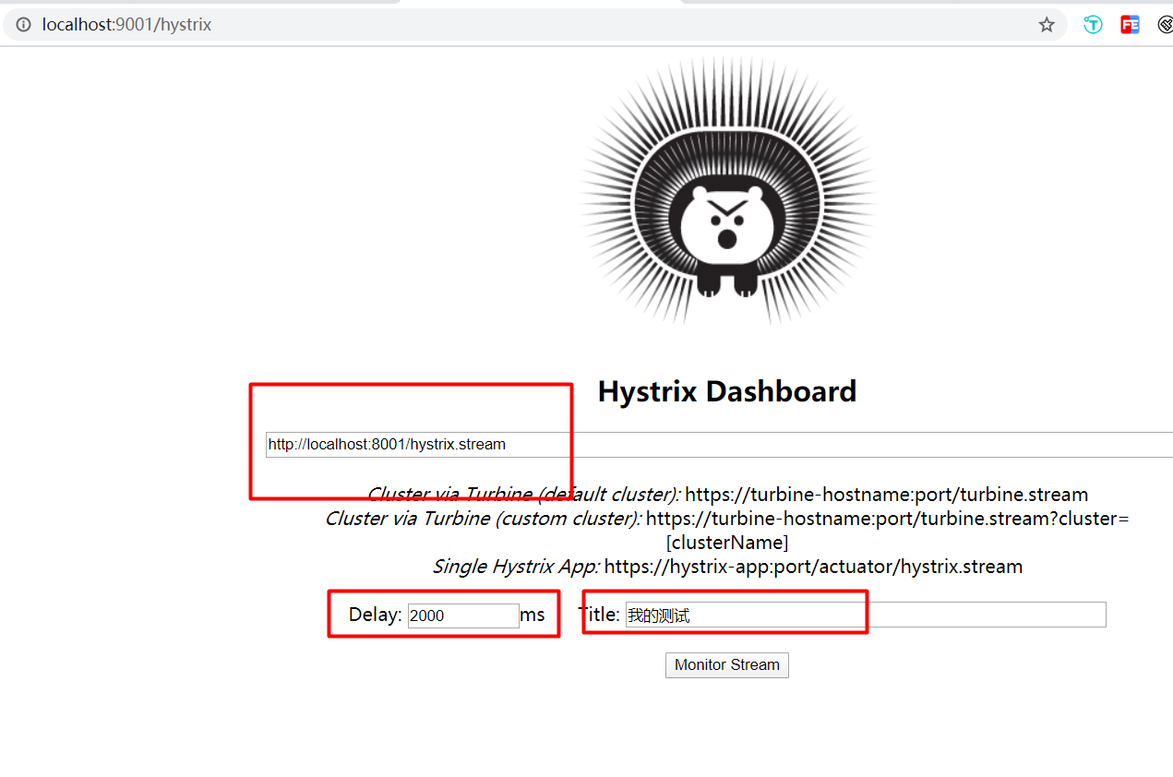The width and height of the screenshot is (1173, 777).
Task: Click the 'ms' unit text
Action: coord(533,615)
